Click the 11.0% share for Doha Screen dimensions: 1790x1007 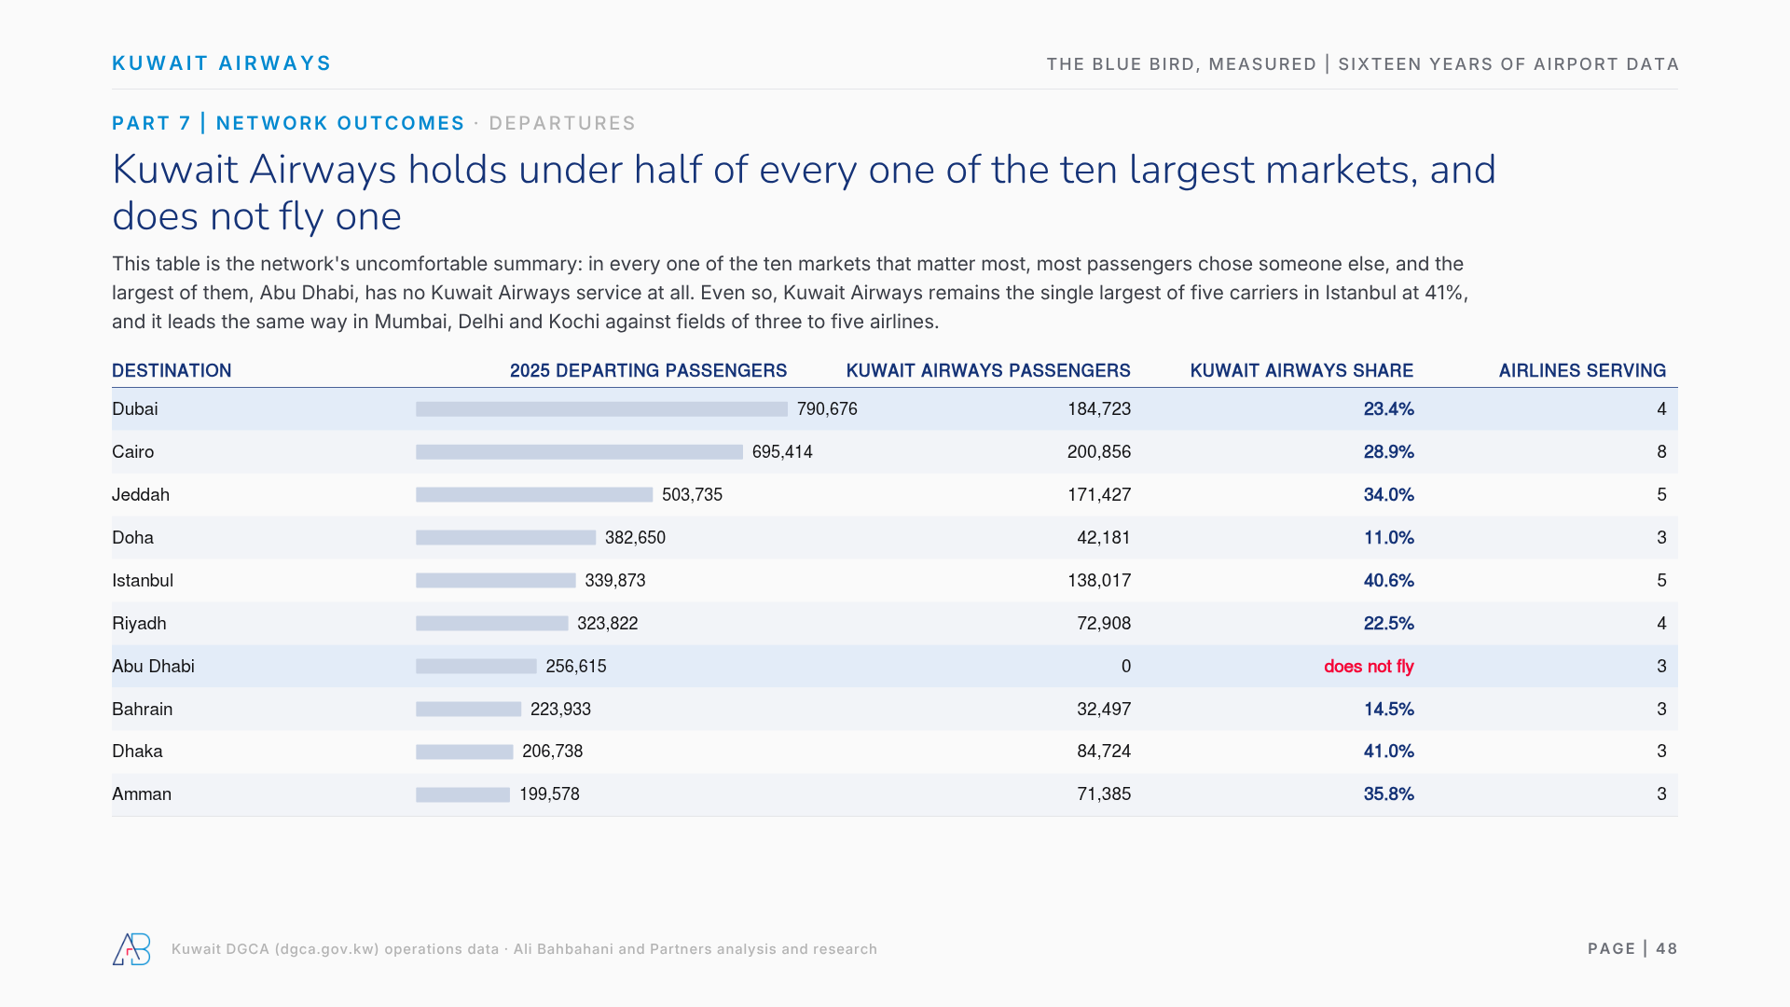tap(1388, 538)
